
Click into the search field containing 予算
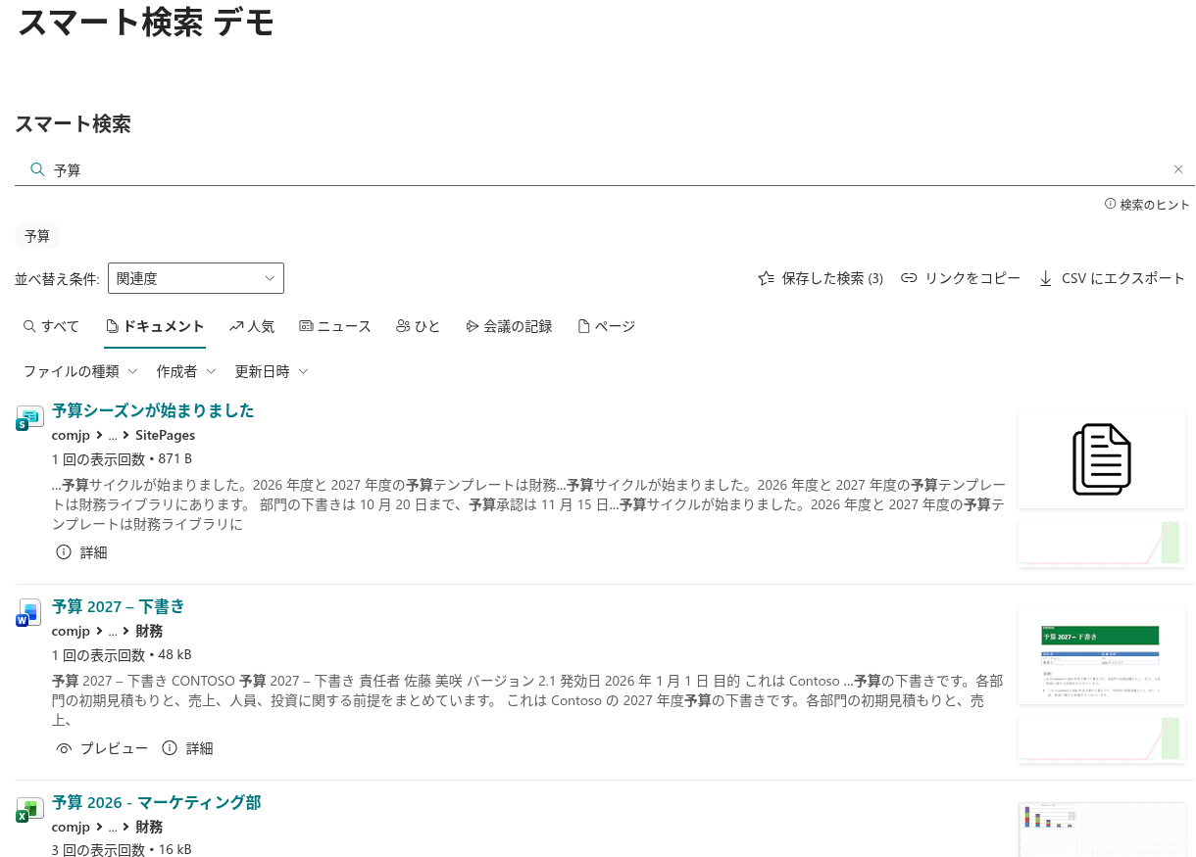(x=604, y=169)
